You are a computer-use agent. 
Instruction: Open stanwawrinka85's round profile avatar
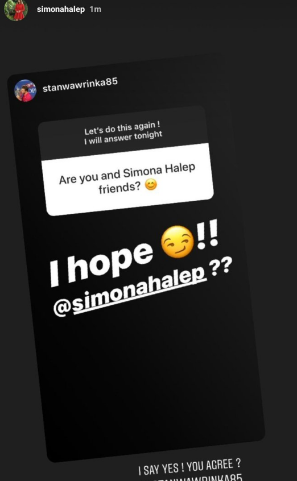[x=25, y=90]
